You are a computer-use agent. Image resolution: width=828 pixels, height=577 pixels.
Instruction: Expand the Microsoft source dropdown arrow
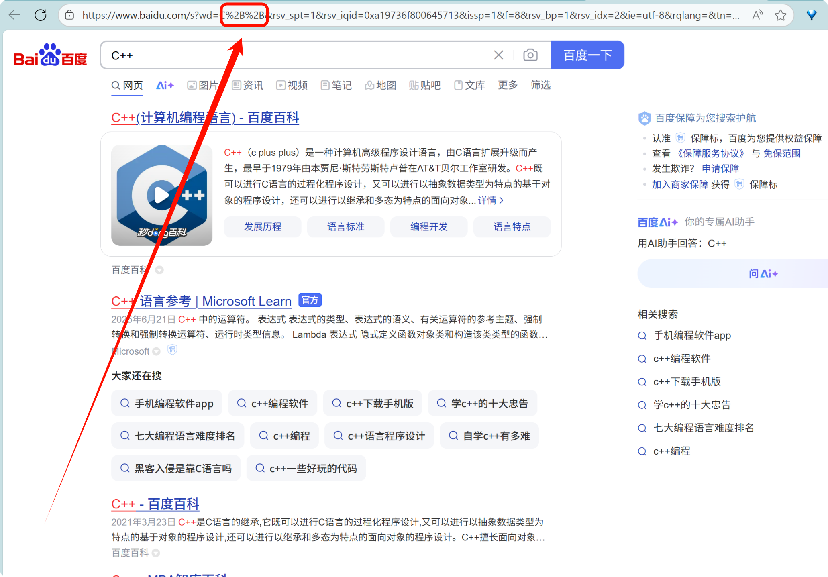coord(157,352)
